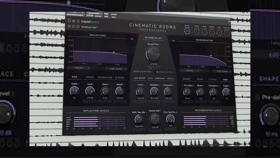280x158 pixels.
Task: Select the LOW BOOST sub-tab
Action: click(x=140, y=78)
